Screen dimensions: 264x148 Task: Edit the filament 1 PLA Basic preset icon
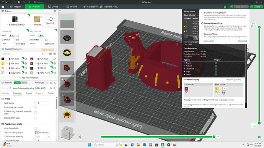(x=26, y=59)
